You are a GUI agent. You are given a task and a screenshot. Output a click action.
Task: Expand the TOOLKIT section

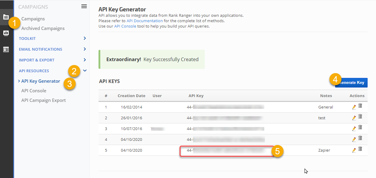(85, 38)
